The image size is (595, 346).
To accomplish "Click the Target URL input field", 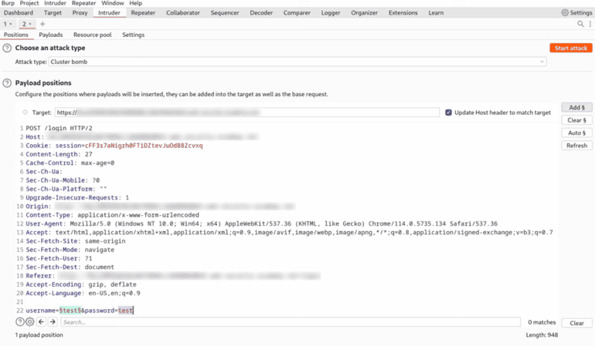I will (247, 113).
